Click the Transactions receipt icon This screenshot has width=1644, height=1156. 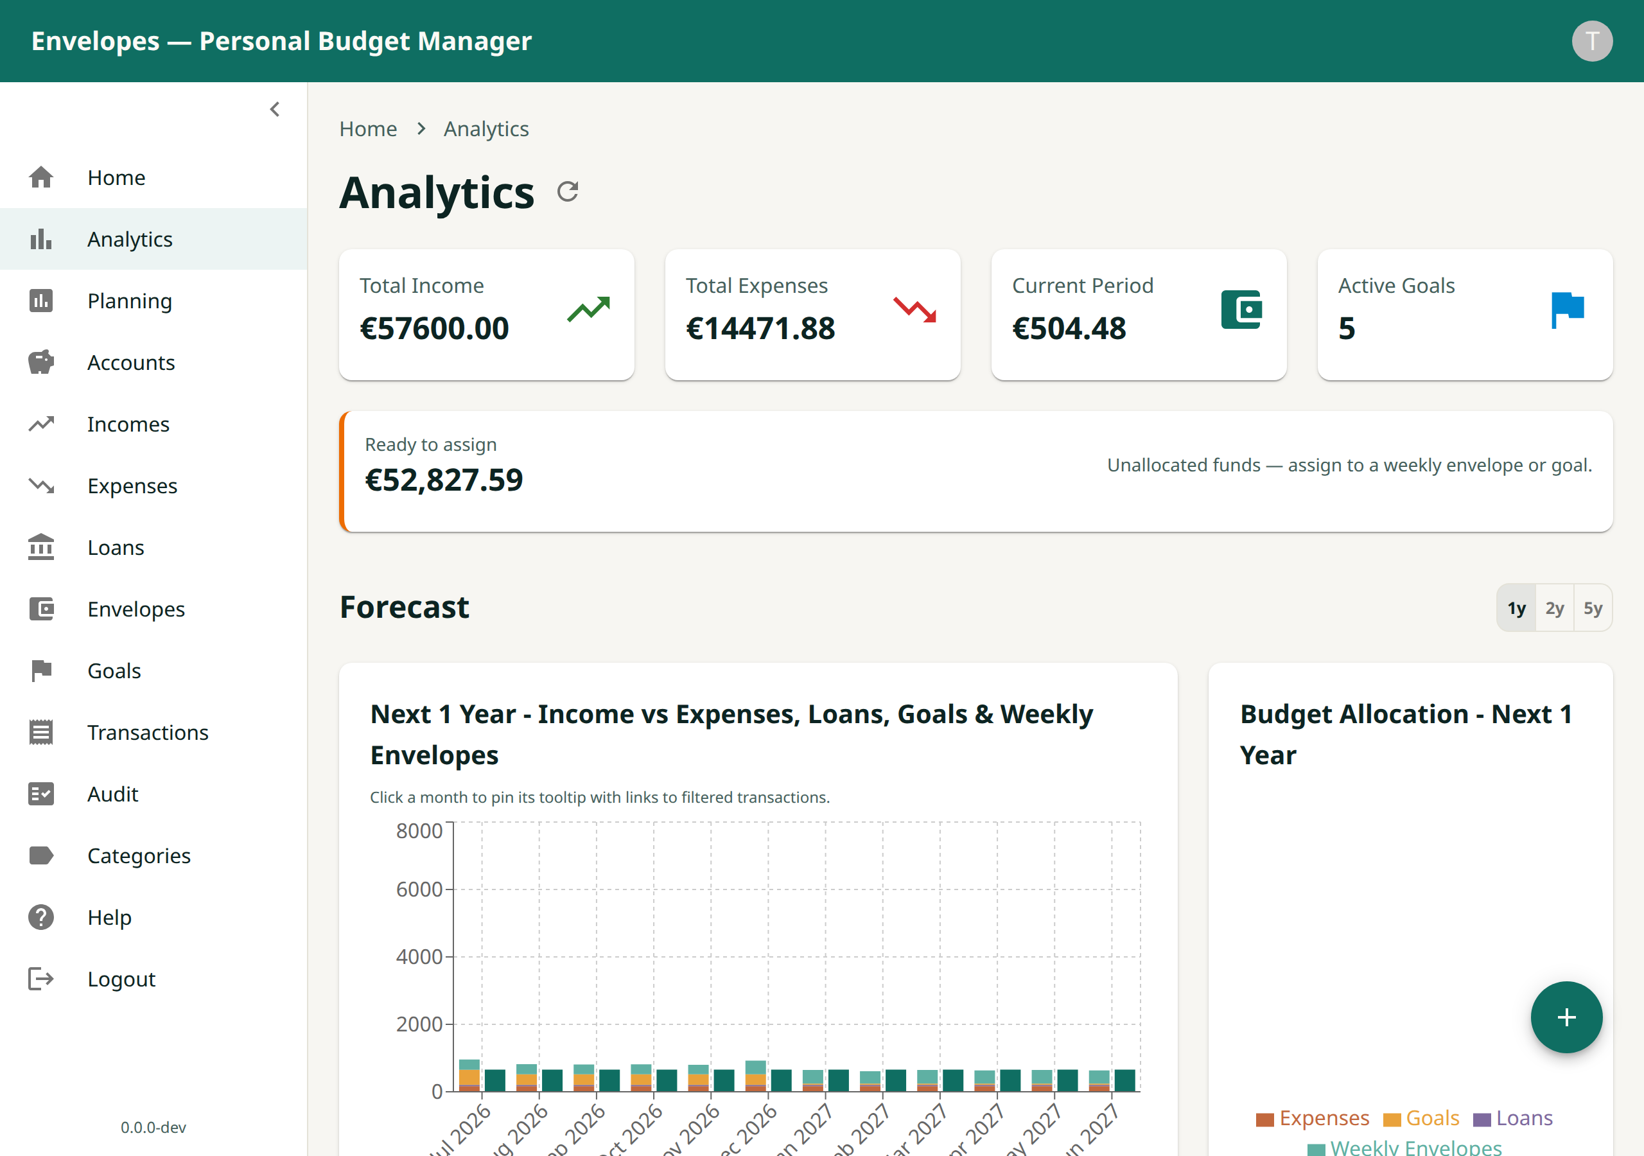pyautogui.click(x=41, y=731)
